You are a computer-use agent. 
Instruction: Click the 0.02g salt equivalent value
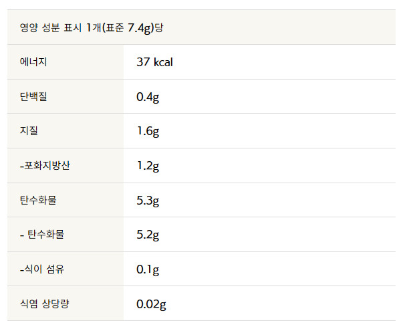click(150, 304)
